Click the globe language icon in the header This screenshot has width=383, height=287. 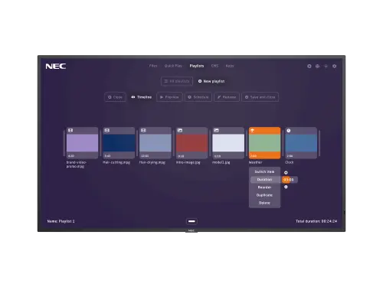point(317,66)
